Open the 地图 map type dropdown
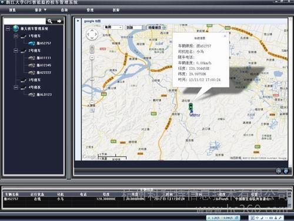Screen dimensions: 294x221 [113, 28]
